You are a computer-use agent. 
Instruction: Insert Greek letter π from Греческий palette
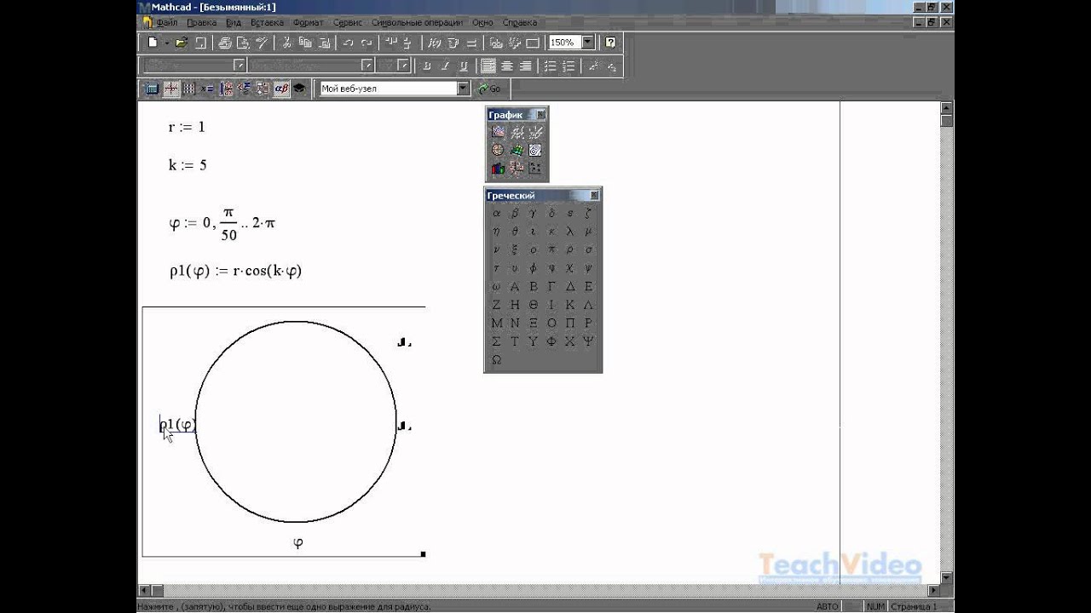click(x=551, y=249)
